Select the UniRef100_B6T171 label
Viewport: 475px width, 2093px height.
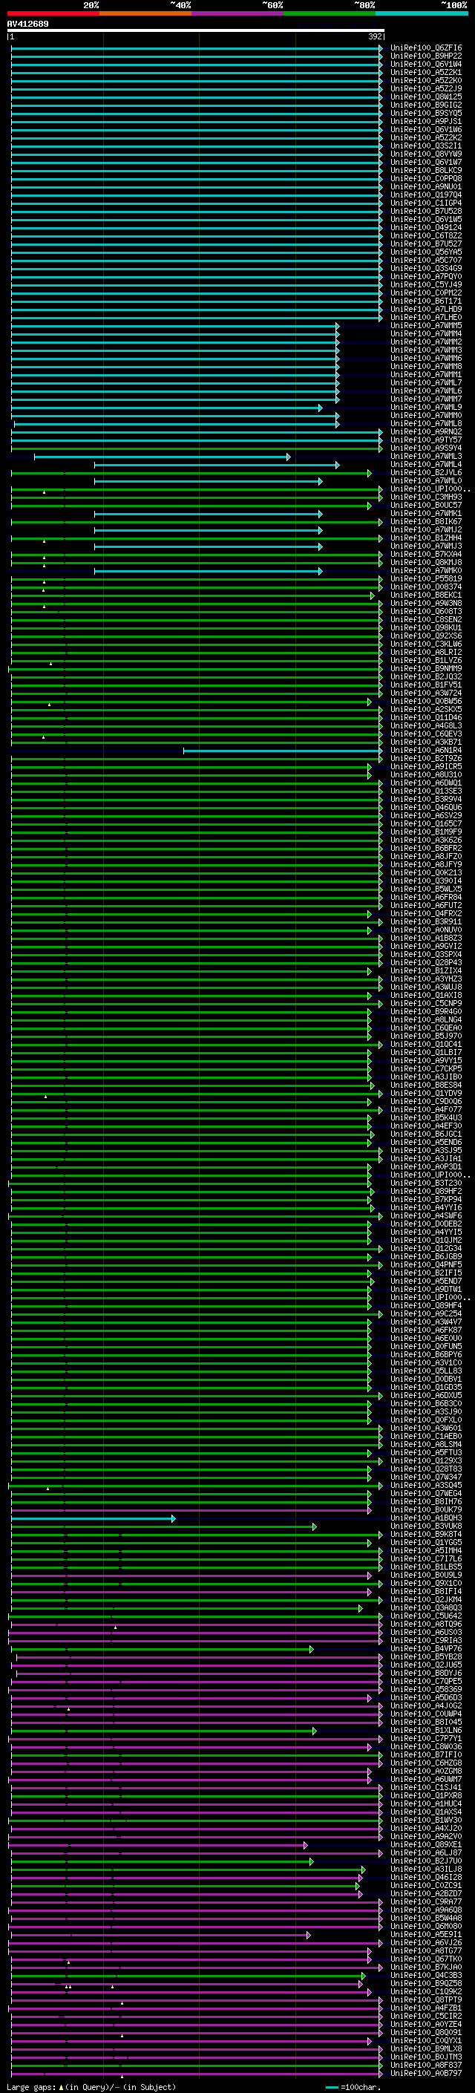pos(426,301)
